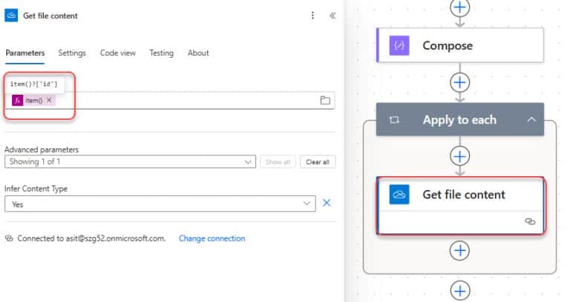Add a step above the Compose action

[x=460, y=7]
